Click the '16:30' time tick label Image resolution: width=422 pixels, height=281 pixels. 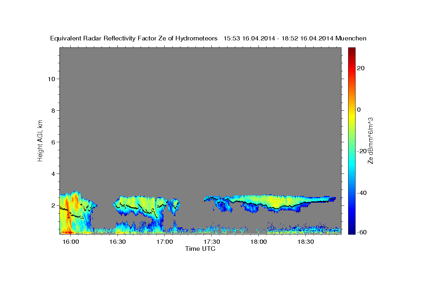118,242
